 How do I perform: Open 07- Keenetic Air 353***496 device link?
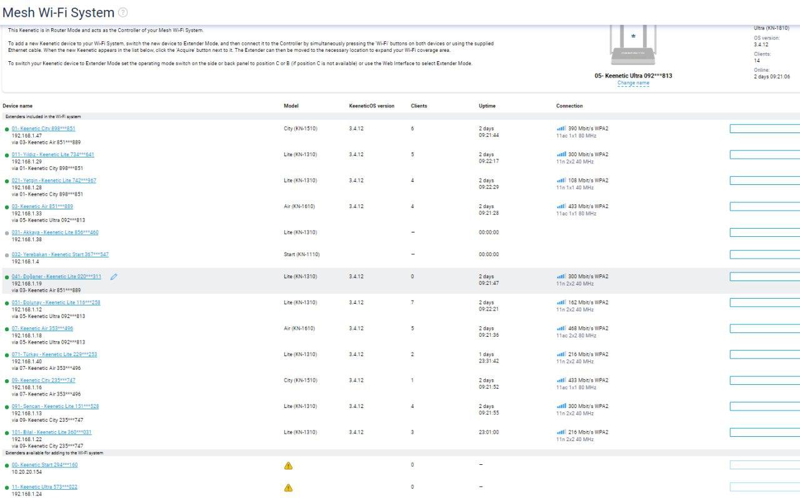coord(42,329)
